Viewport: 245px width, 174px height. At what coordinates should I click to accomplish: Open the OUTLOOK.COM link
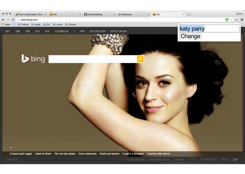tap(98, 31)
